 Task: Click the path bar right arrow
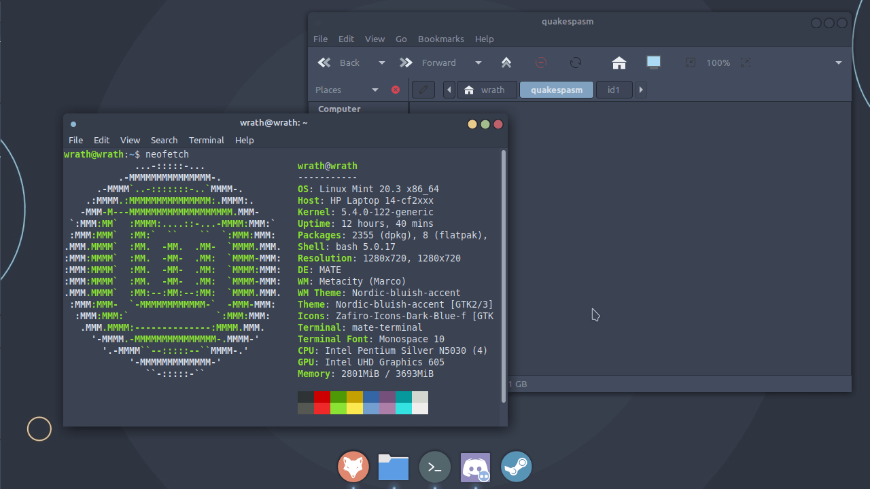pyautogui.click(x=641, y=90)
